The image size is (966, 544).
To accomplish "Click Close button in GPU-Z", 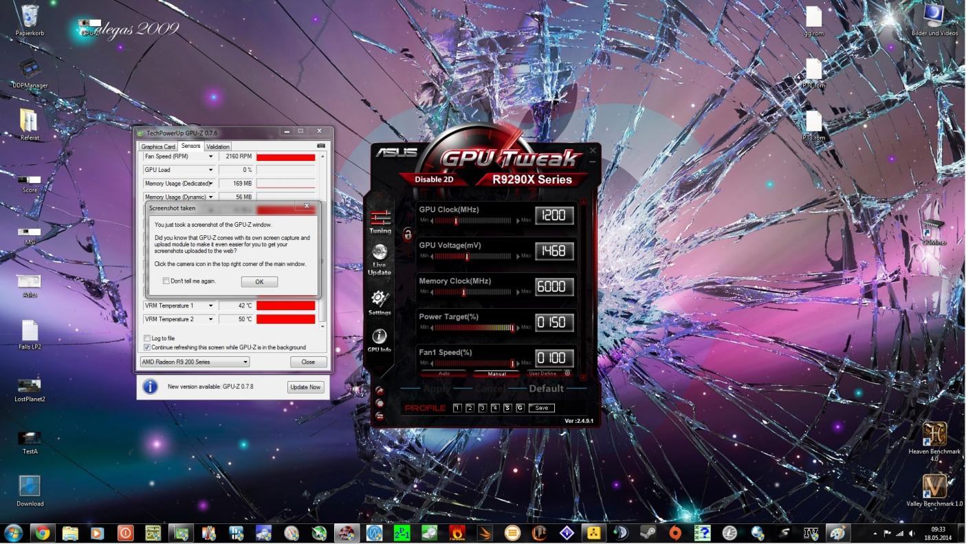I will tap(308, 362).
